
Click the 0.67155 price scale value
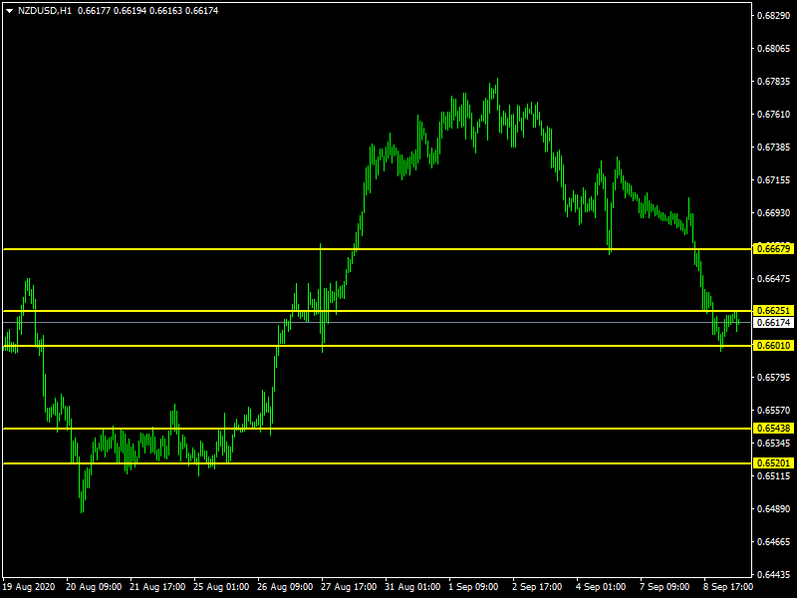774,180
